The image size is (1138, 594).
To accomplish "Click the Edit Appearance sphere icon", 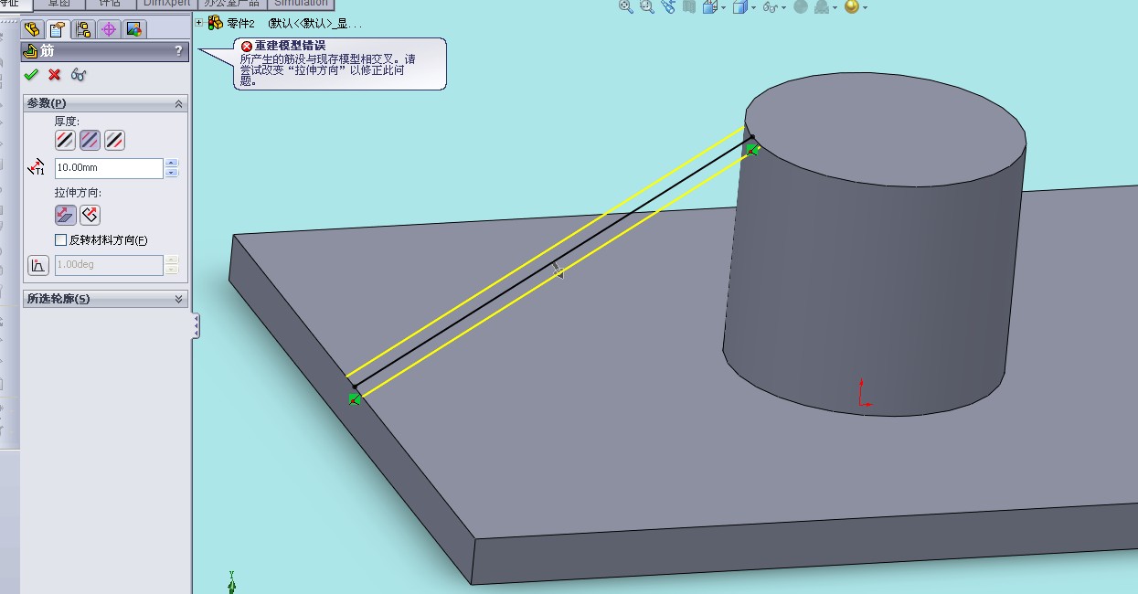I will (x=801, y=6).
